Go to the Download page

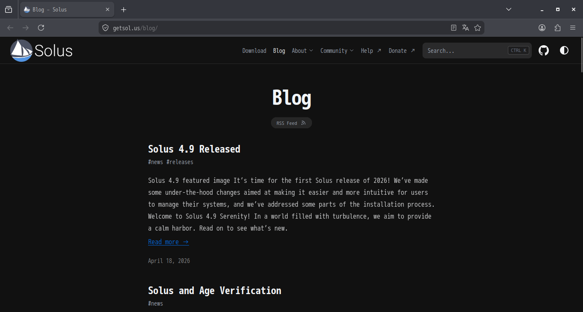(x=254, y=51)
